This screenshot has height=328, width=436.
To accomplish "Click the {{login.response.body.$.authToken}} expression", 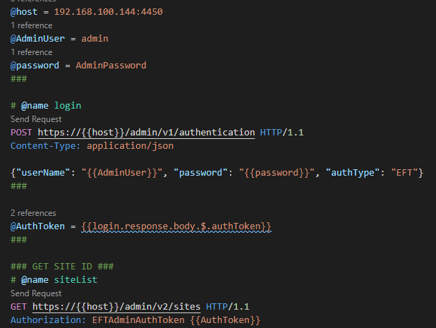I will tap(176, 226).
